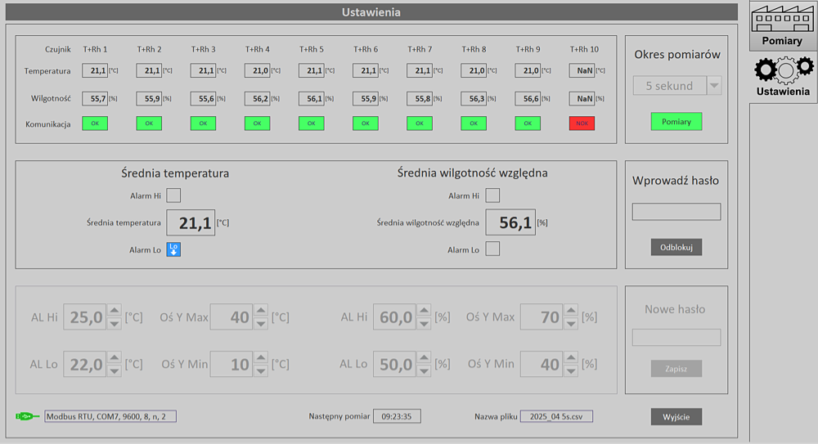Click the Wyjście exit button
This screenshot has width=818, height=444.
pos(676,417)
